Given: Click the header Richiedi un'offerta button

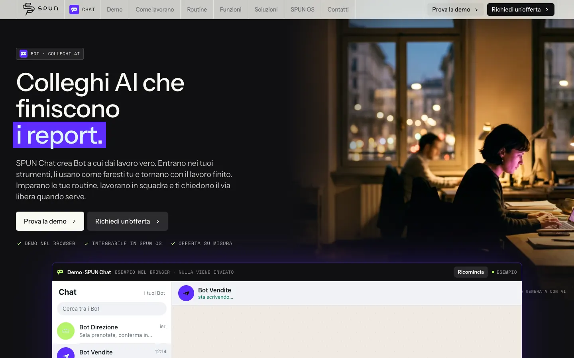Looking at the screenshot, I should [521, 10].
